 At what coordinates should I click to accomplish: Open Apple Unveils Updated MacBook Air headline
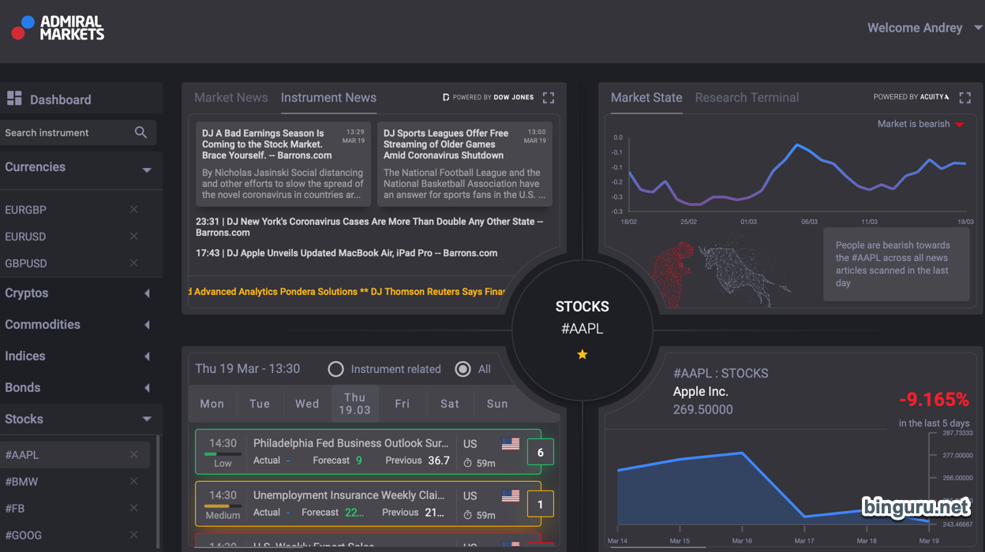pyautogui.click(x=346, y=253)
